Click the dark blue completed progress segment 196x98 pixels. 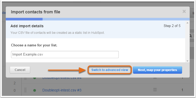click(24, 19)
